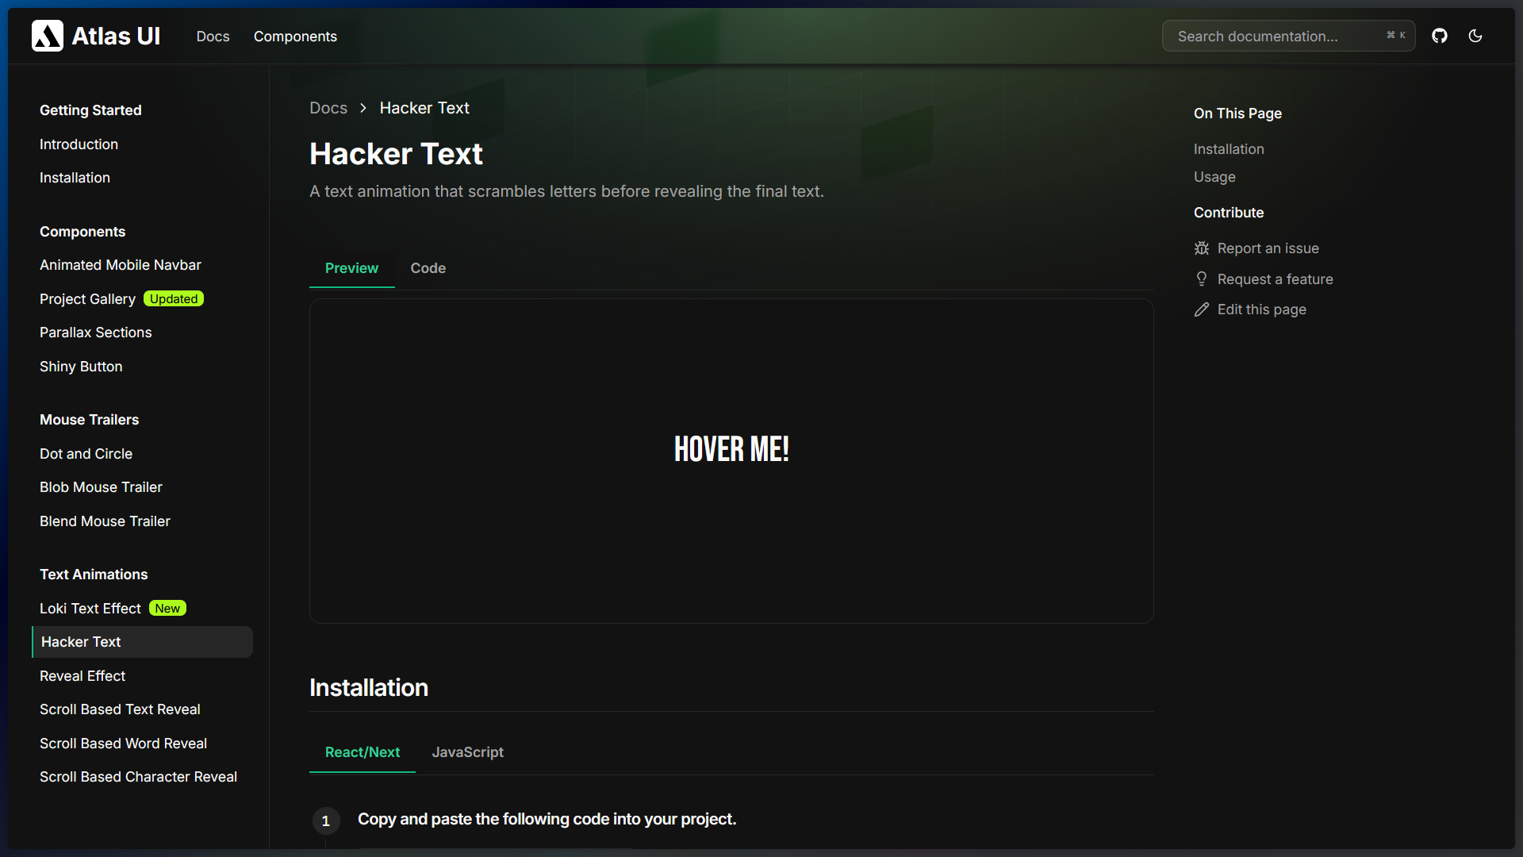Open Project Gallery in the sidebar
This screenshot has height=857, width=1523.
point(87,299)
